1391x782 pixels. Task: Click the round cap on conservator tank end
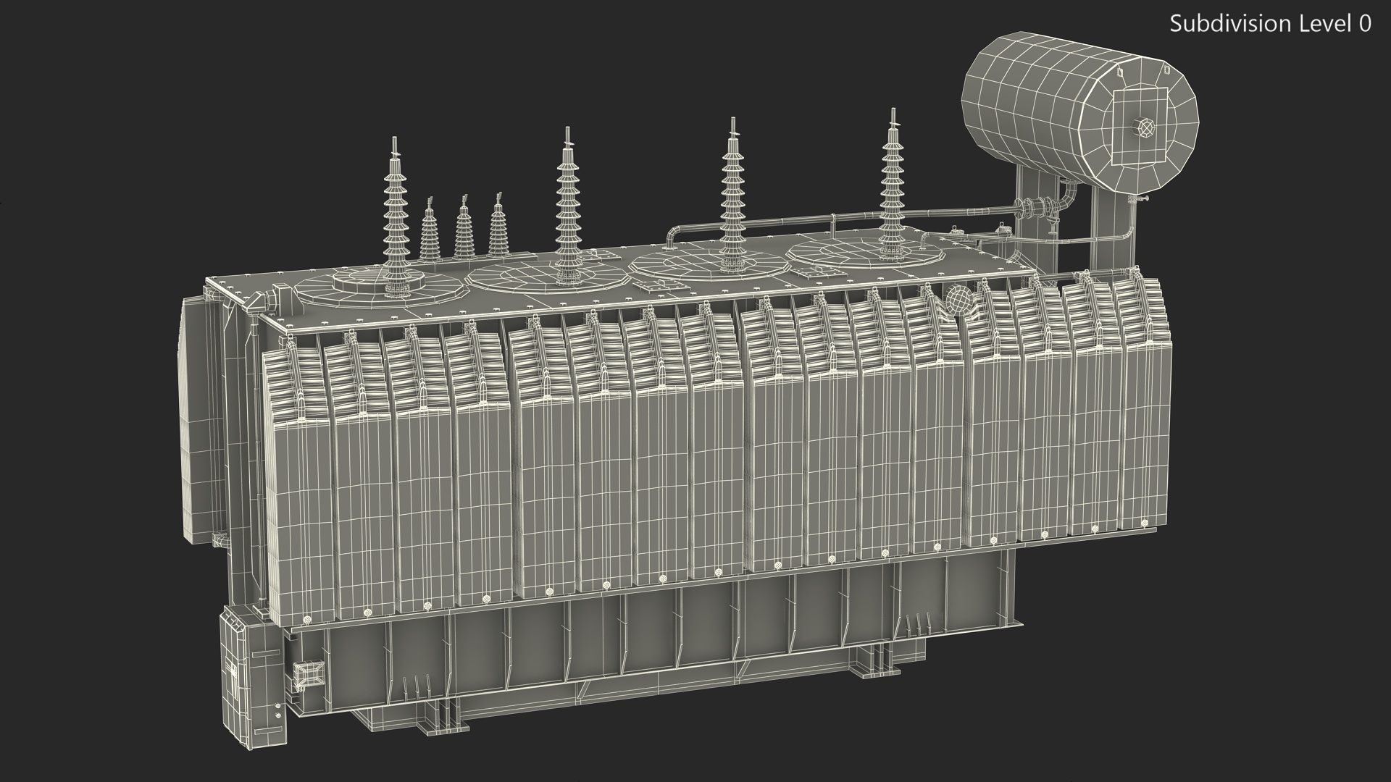1146,128
